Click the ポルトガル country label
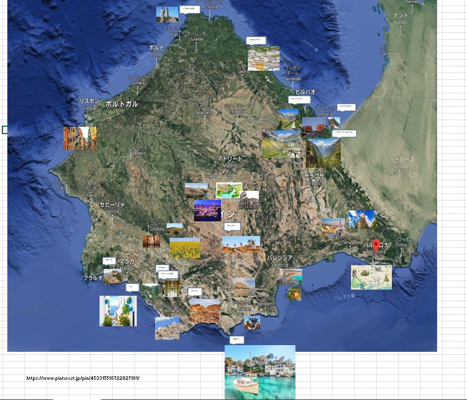The height and width of the screenshot is (400, 467). click(x=122, y=104)
